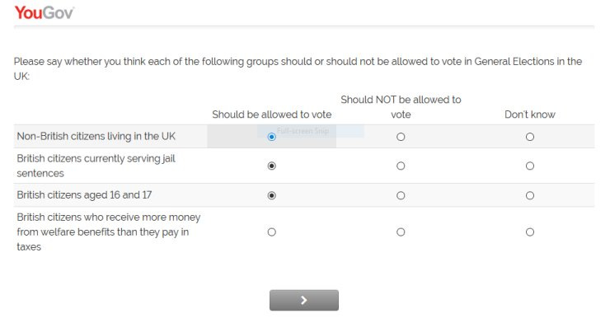Image resolution: width=610 pixels, height=318 pixels.
Task: Click the next arrow button
Action: 304,300
